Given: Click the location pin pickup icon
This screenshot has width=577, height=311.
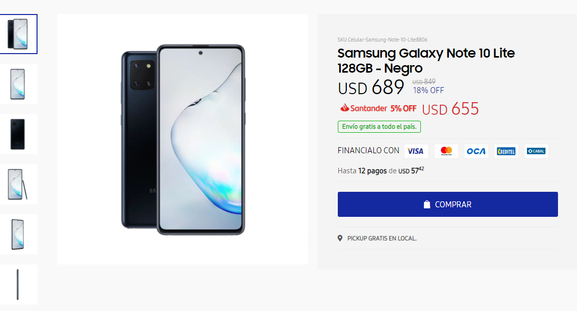Looking at the screenshot, I should coord(340,238).
